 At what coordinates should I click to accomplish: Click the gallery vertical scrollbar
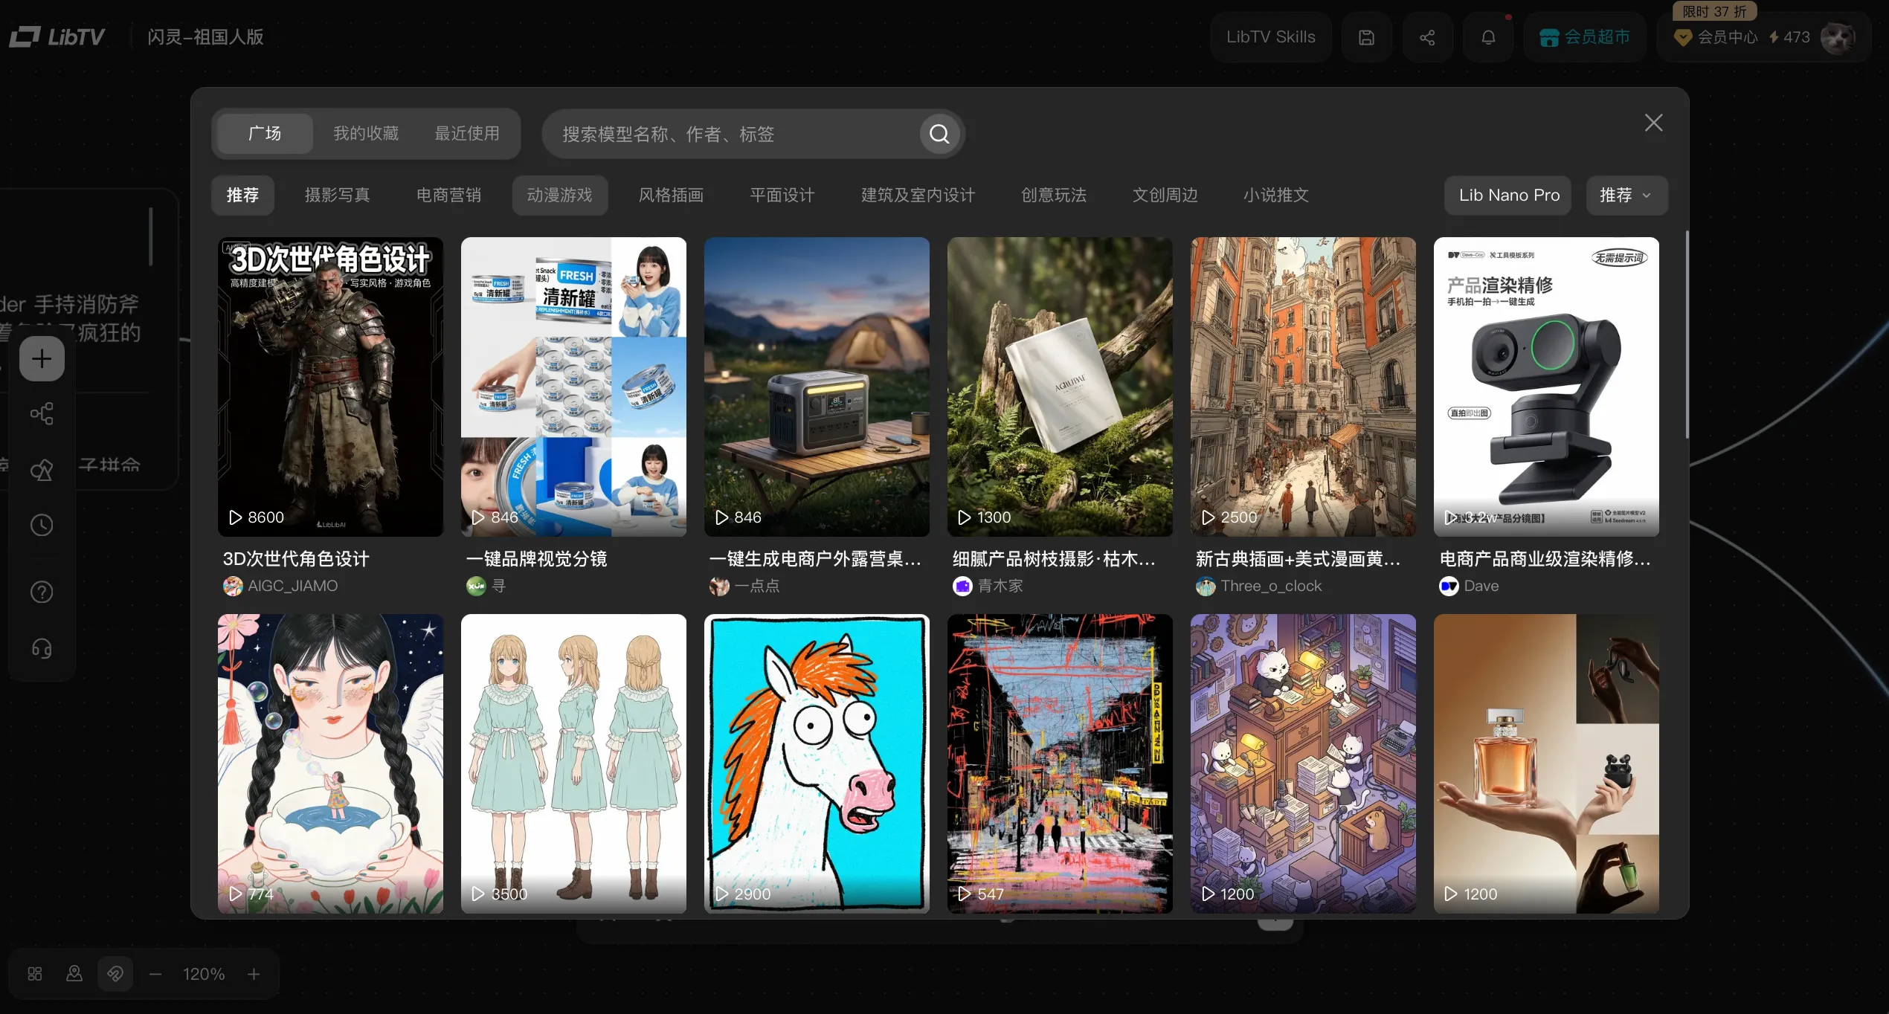click(x=1687, y=335)
